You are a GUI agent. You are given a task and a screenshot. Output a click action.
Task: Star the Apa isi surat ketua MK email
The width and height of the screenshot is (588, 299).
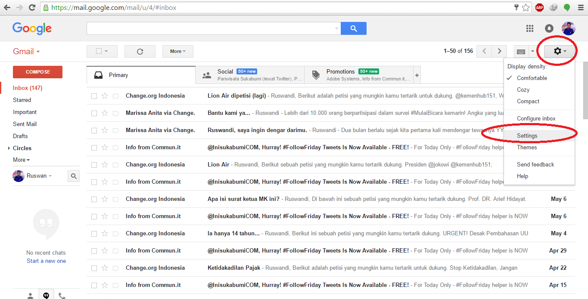pos(105,199)
